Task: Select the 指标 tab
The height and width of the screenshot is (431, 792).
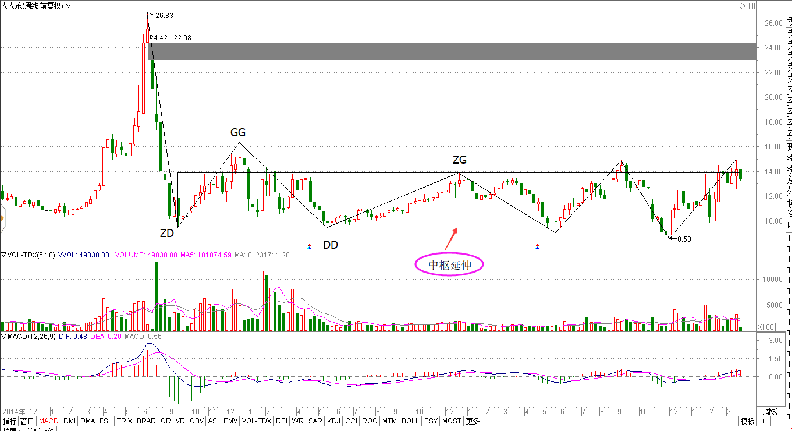Action: pos(9,421)
